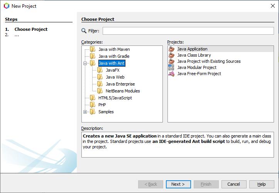This screenshot has width=279, height=193.
Task: Click into the Filter text field
Action: click(188, 31)
